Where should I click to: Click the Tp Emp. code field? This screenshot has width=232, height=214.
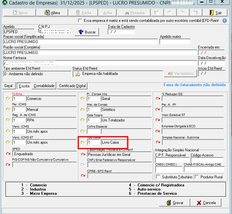(x=19, y=99)
